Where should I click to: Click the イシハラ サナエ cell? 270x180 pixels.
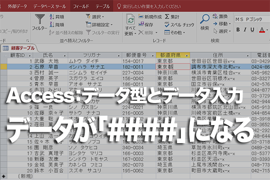coord(95,67)
